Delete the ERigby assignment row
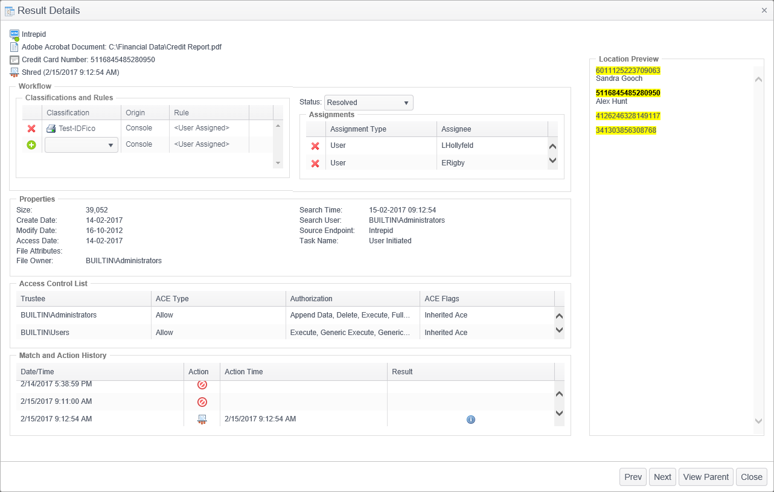The image size is (774, 492). 315,164
